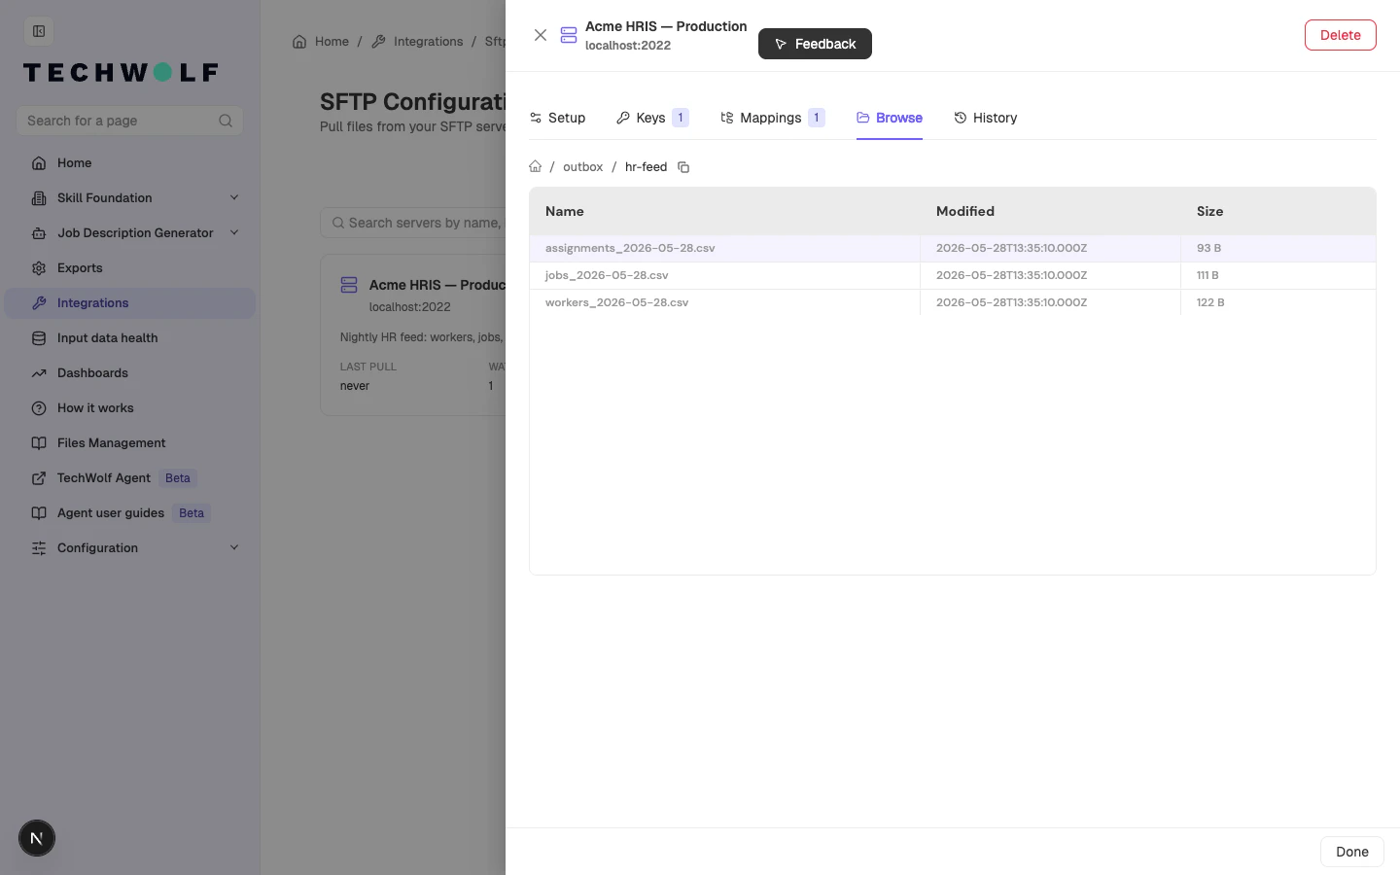Open Agent user guides
Screen dimensions: 1400x875
coord(129,513)
